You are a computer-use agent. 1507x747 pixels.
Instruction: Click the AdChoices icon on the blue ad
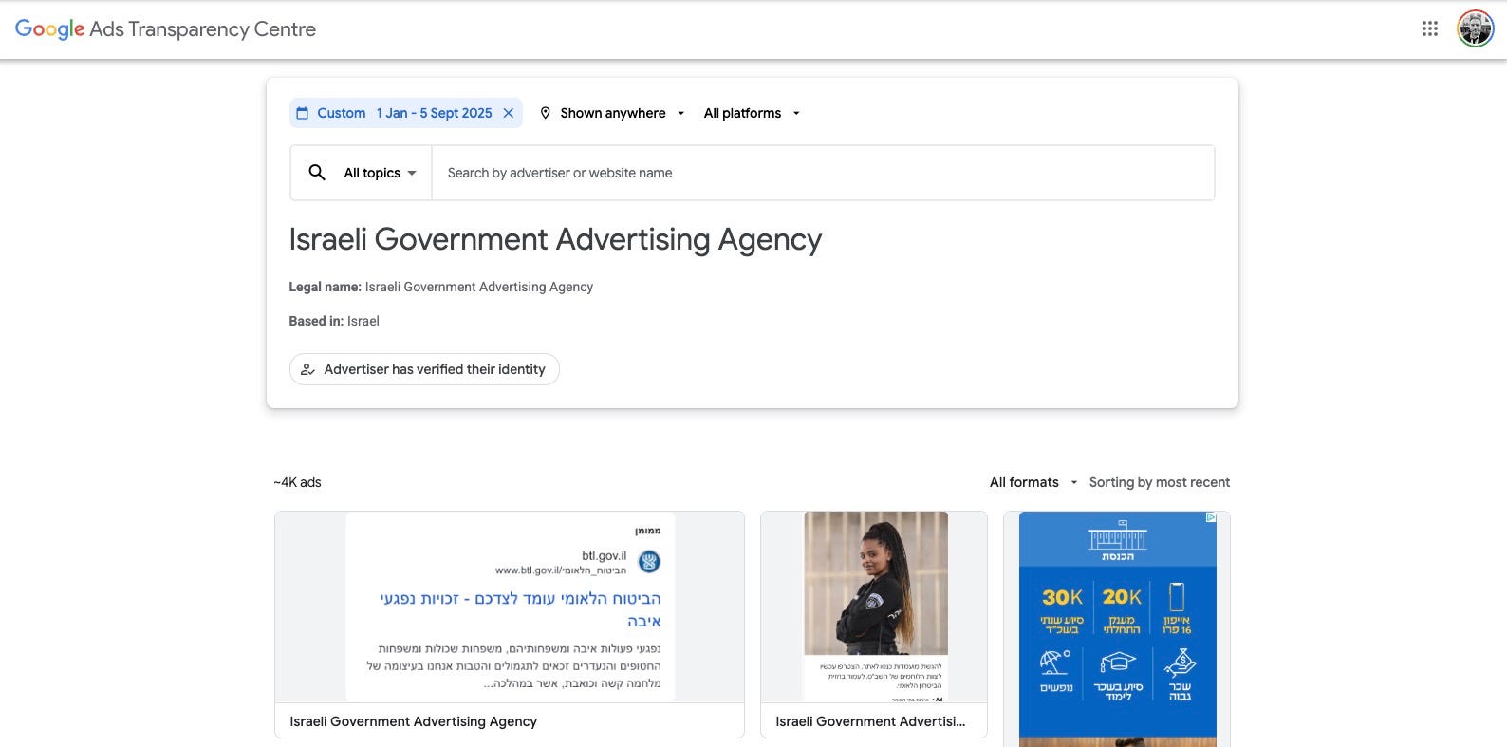click(x=1211, y=517)
